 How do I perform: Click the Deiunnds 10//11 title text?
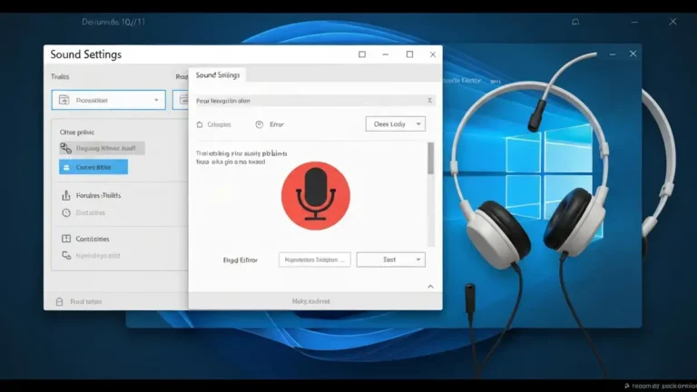coord(113,22)
